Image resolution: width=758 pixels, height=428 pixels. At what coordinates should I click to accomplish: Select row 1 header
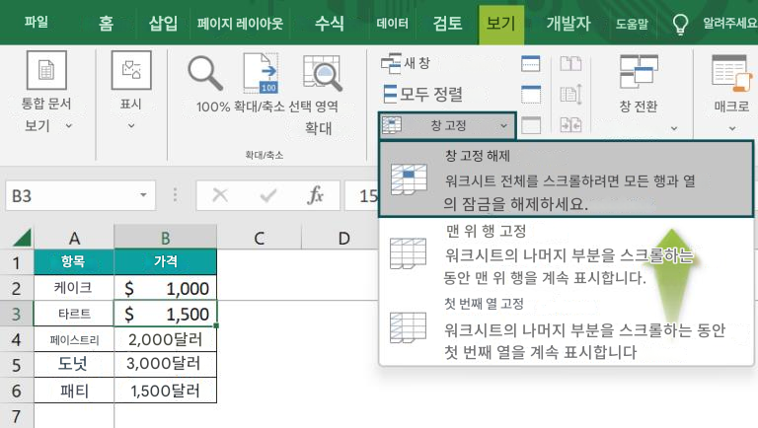tap(16, 262)
